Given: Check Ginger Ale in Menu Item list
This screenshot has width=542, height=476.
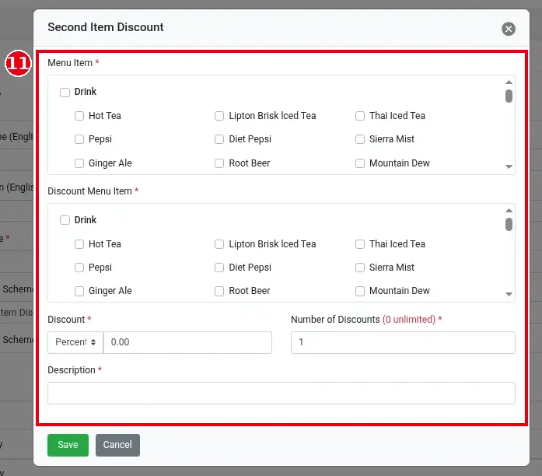Looking at the screenshot, I should tap(79, 163).
